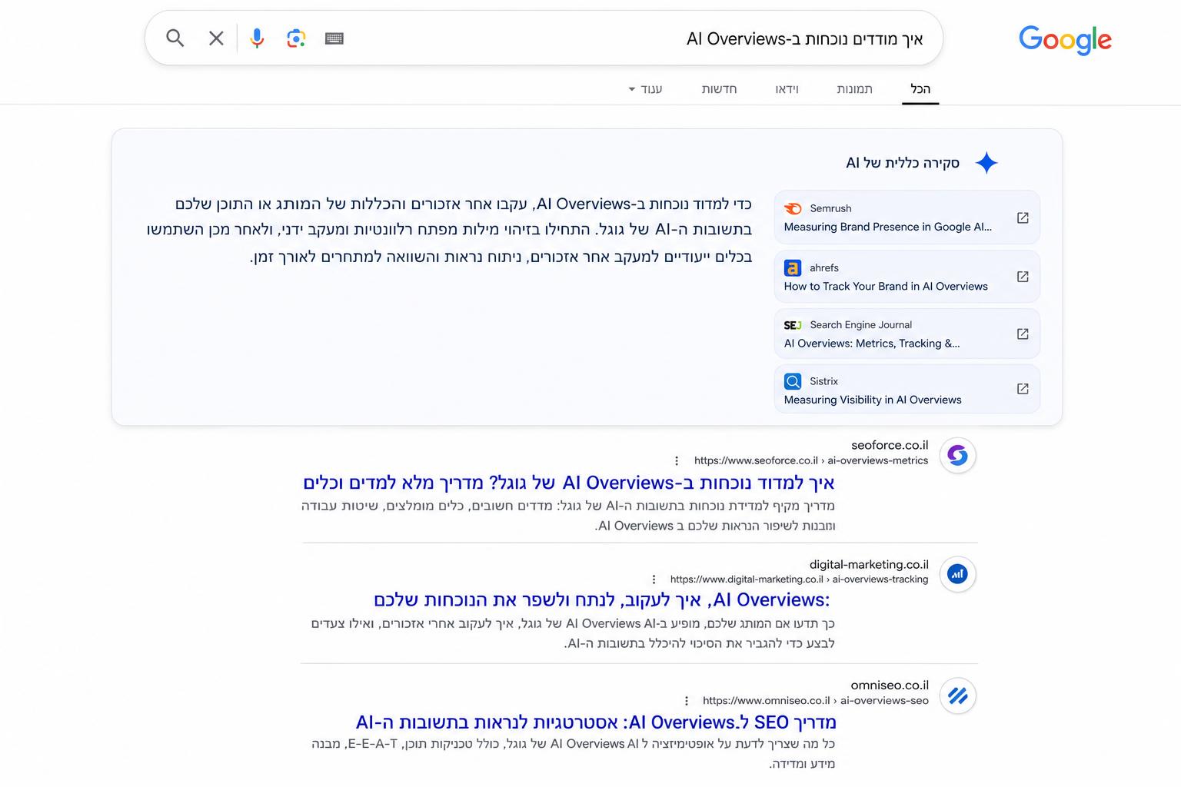Click the Sistrix logo icon
Image resolution: width=1181 pixels, height=787 pixels.
point(793,381)
